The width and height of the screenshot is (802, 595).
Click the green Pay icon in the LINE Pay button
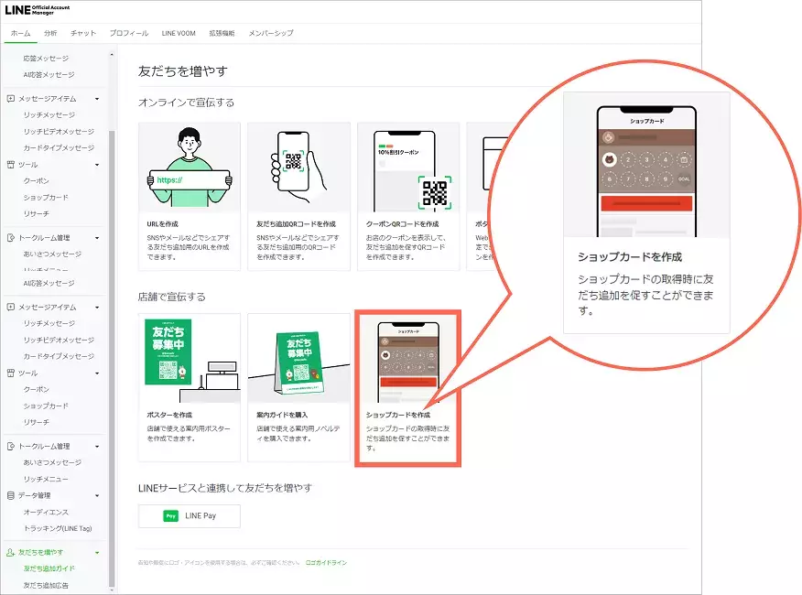tap(170, 516)
